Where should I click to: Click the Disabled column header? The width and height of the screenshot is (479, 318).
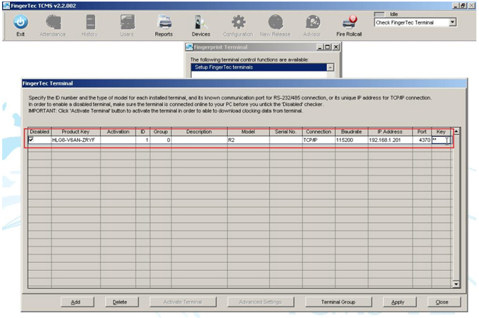tap(39, 132)
